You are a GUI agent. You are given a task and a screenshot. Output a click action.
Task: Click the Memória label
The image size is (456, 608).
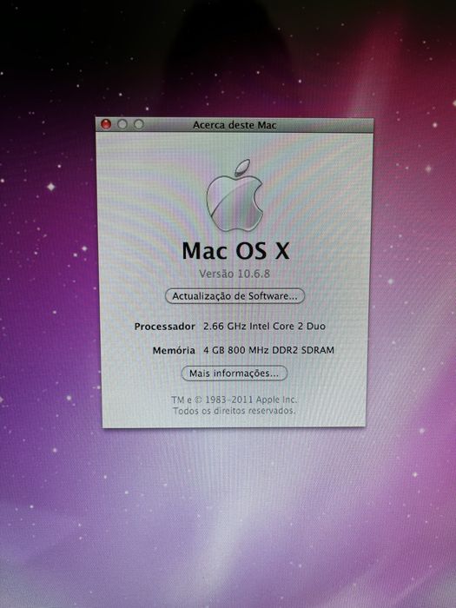pyautogui.click(x=174, y=351)
